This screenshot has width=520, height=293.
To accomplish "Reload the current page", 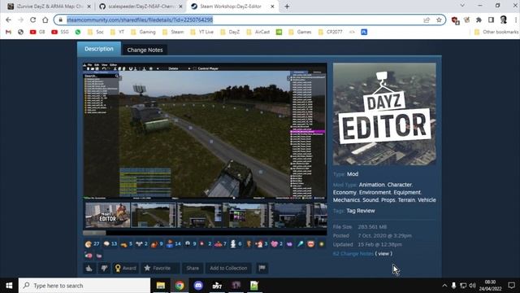I will click(x=32, y=20).
